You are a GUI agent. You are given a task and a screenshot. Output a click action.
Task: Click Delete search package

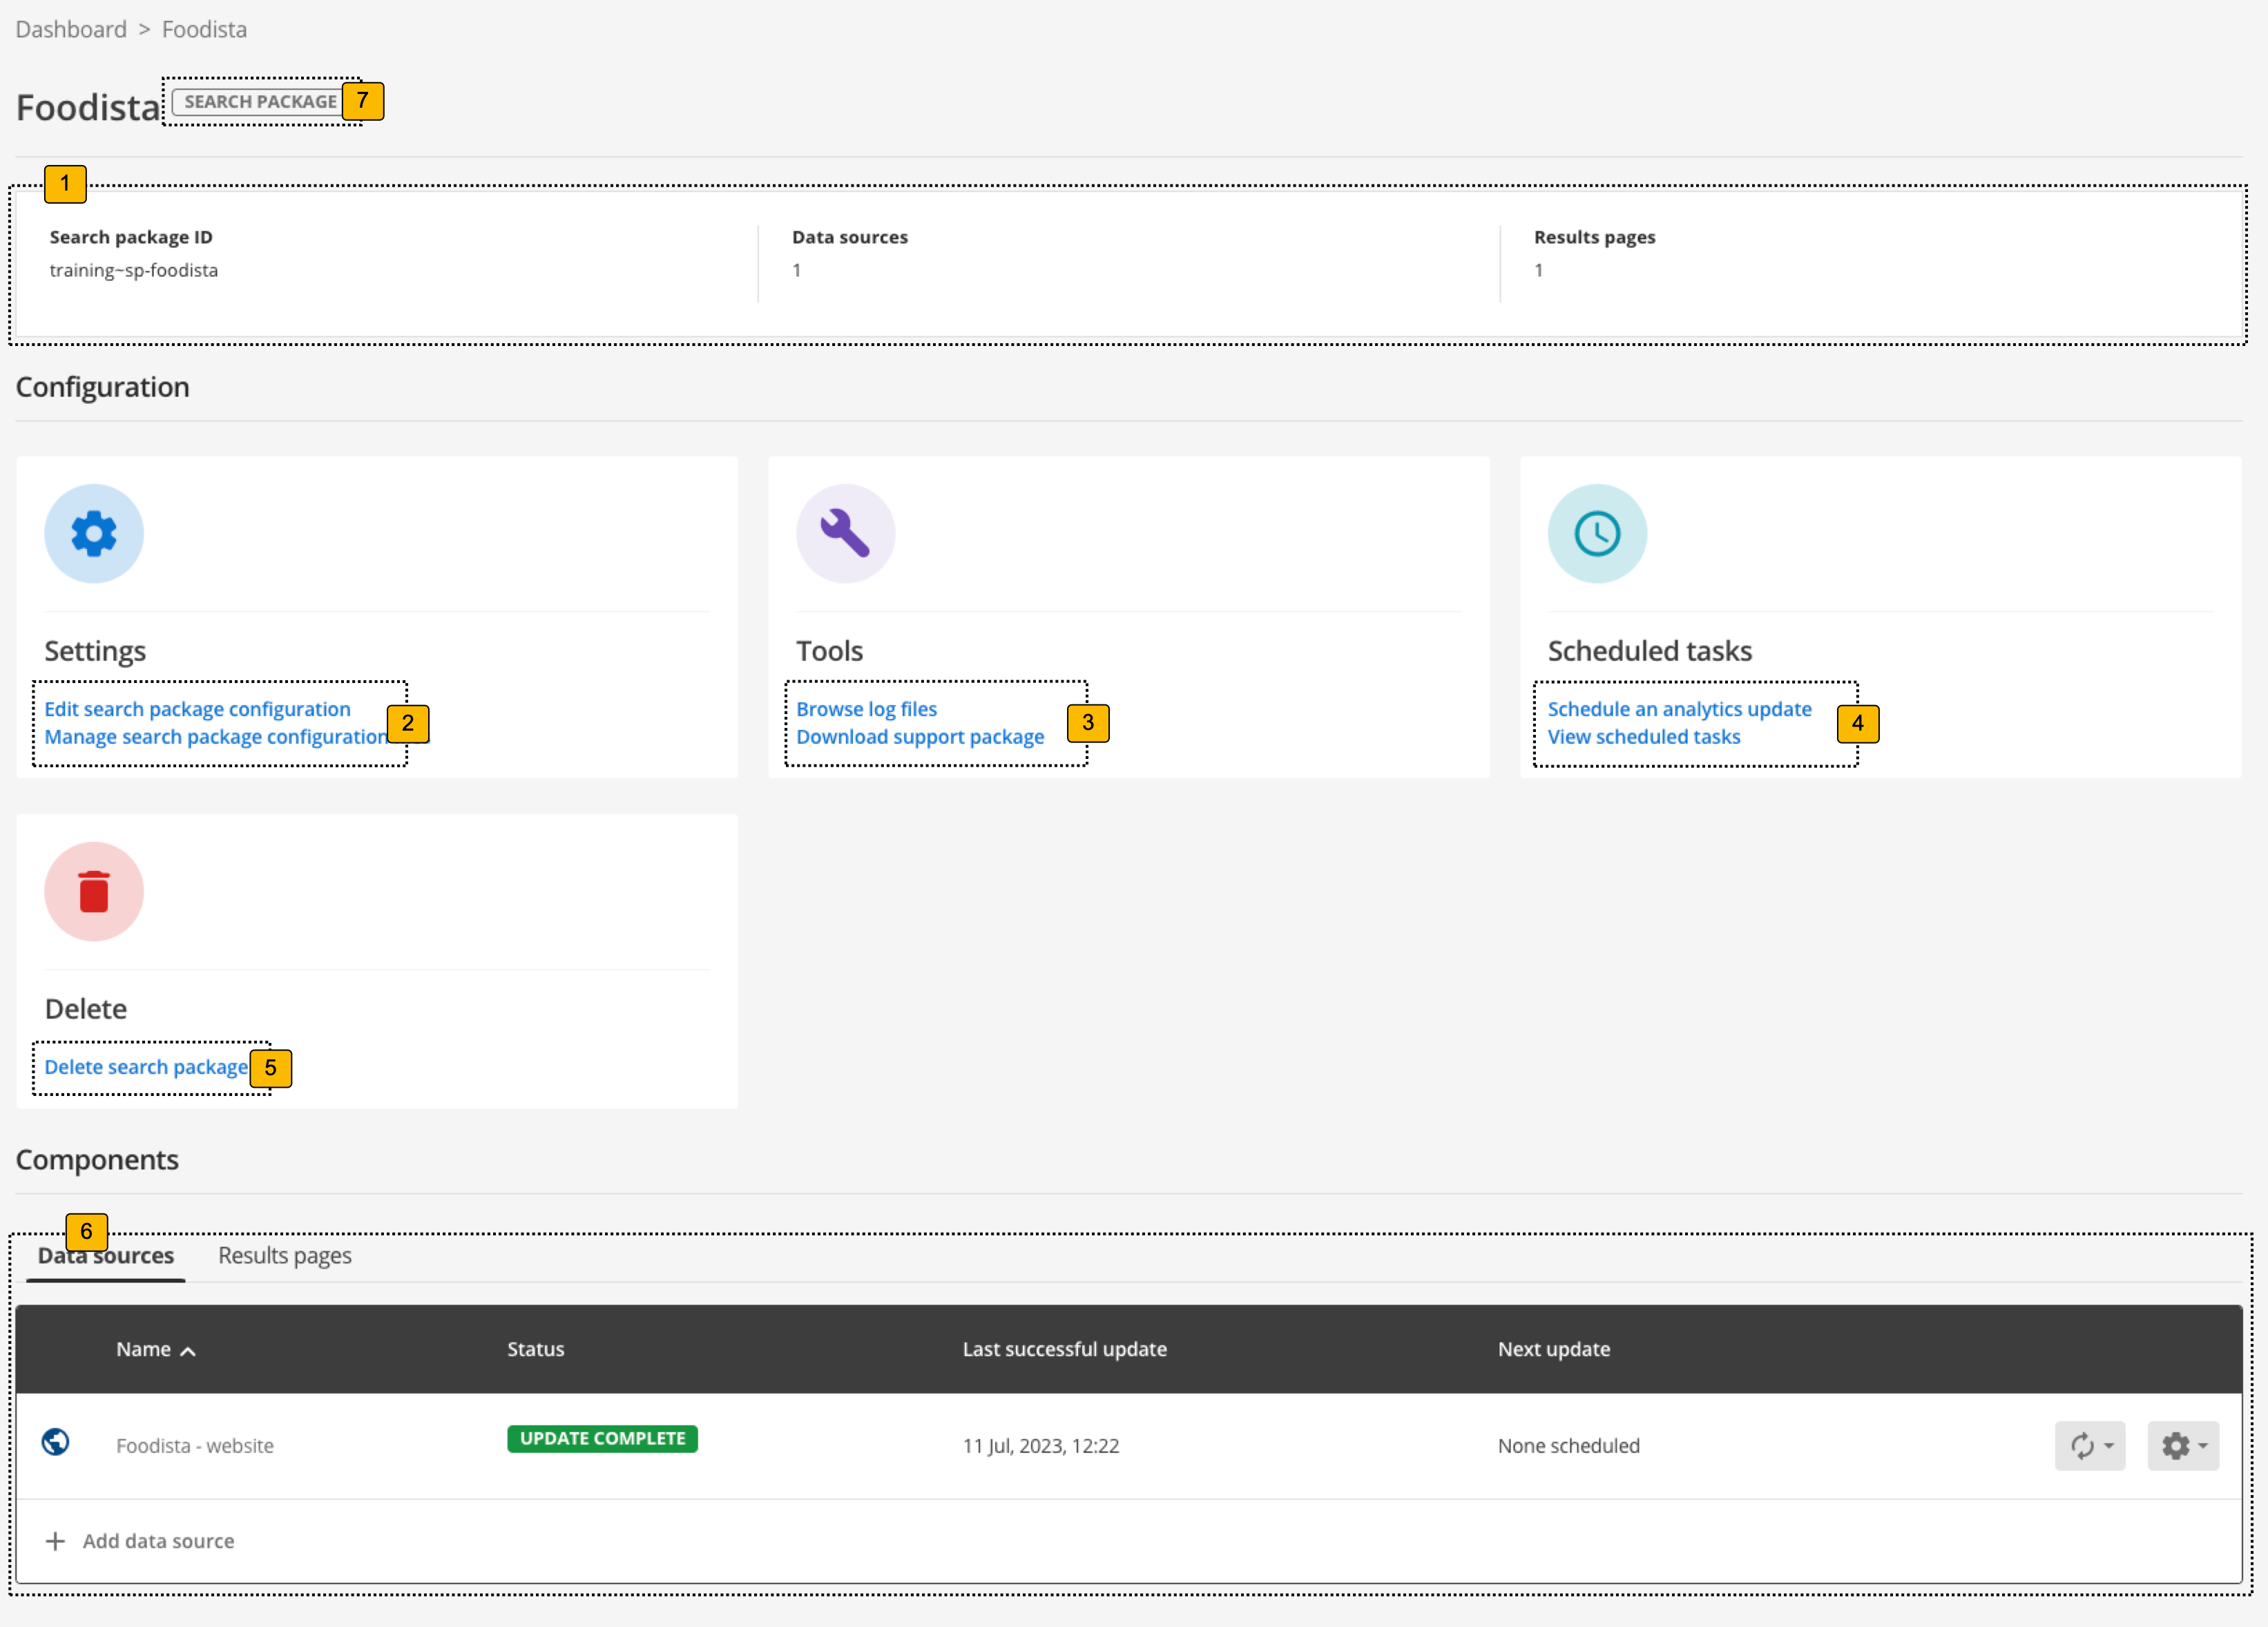146,1066
